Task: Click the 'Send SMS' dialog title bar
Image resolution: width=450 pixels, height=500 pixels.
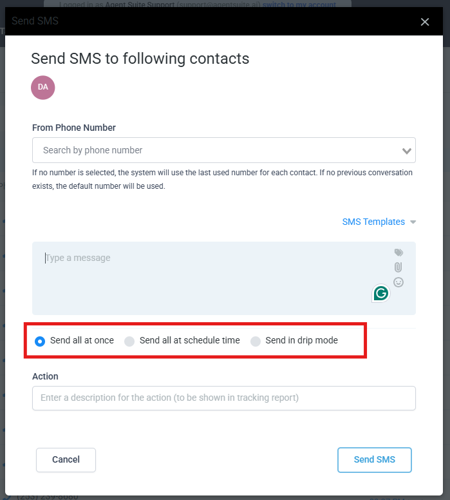Action: pyautogui.click(x=193, y=21)
